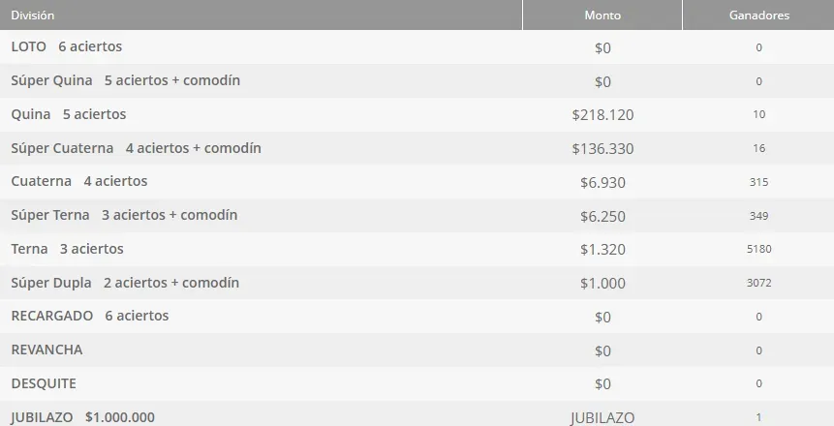Click the Monto column header

pyautogui.click(x=602, y=15)
